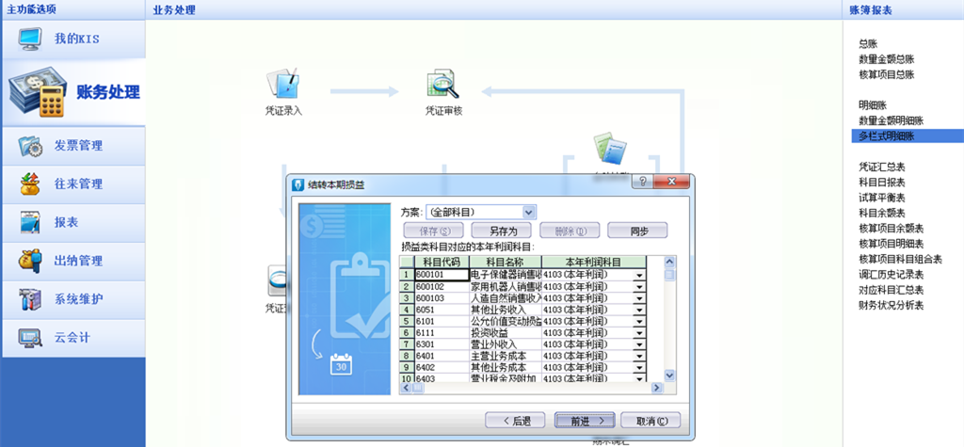The image size is (964, 447).
Task: Click the 往来管理 icon
Action: [x=30, y=184]
